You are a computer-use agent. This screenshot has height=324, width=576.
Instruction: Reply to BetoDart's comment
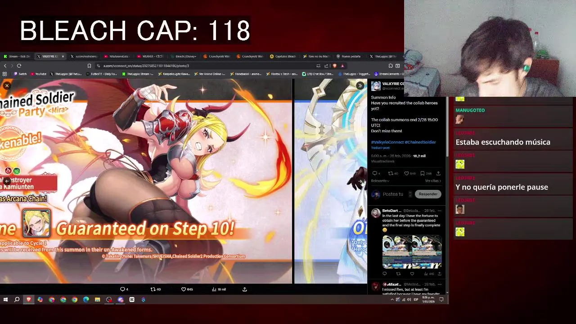[x=385, y=274]
